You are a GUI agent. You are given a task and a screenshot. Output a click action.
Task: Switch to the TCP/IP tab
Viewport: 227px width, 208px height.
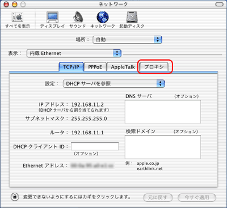71,67
